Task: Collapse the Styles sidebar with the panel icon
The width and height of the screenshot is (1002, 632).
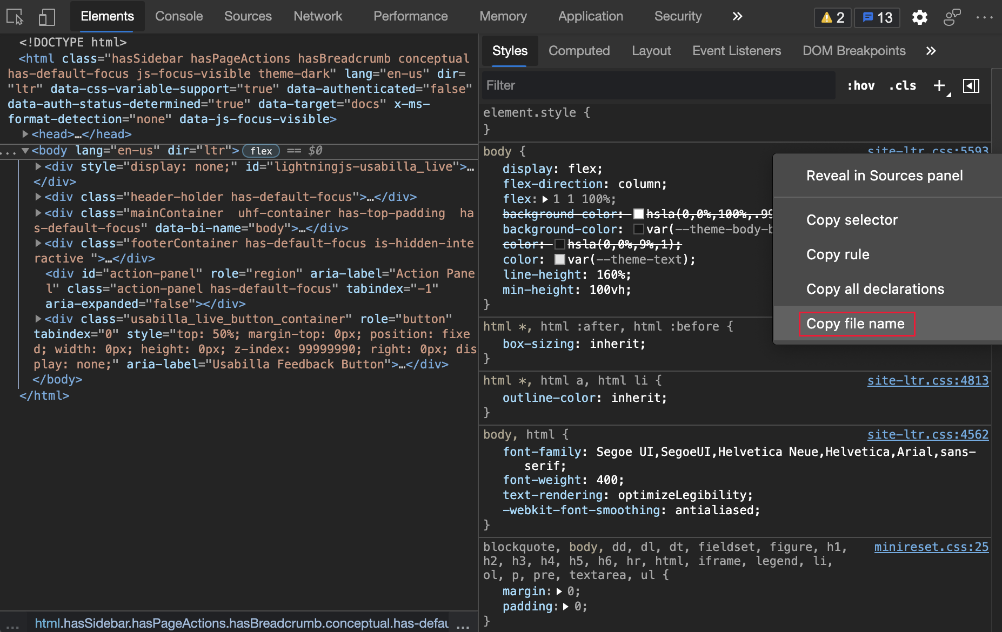Action: (971, 85)
